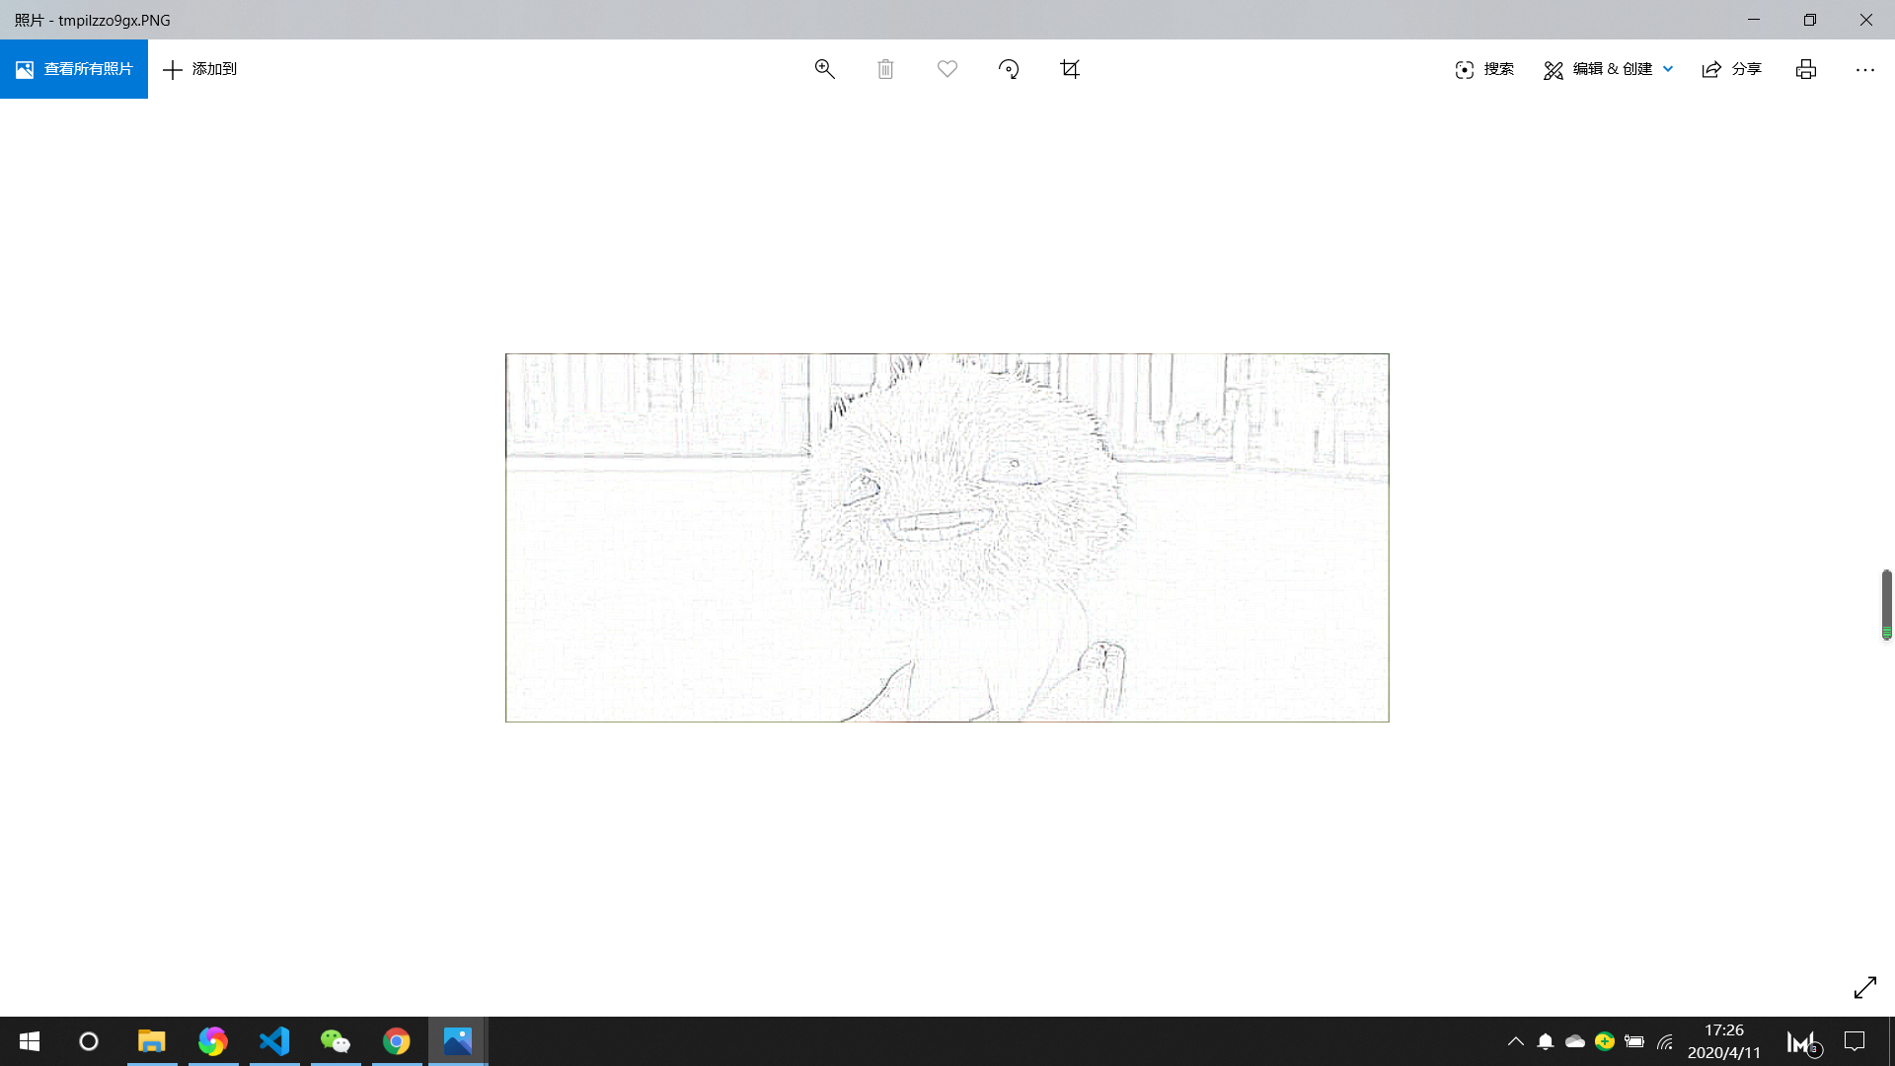Open the crop tool
1895x1066 pixels.
[1070, 69]
